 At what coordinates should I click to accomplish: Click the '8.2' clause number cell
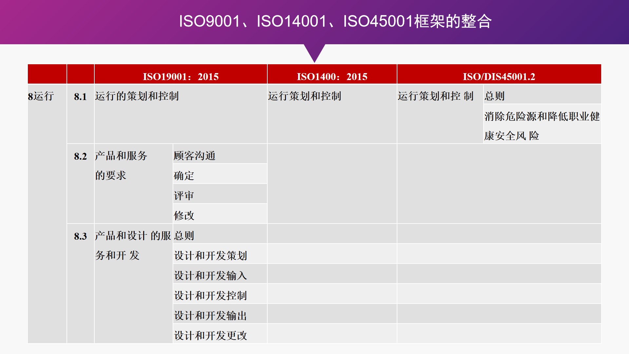point(81,184)
